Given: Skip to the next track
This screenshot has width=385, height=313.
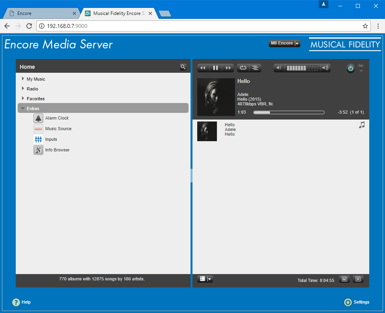Looking at the screenshot, I should [228, 68].
